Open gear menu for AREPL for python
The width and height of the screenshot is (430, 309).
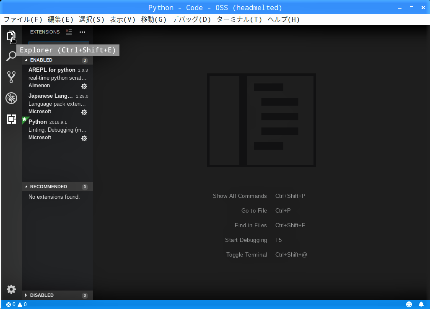point(84,86)
